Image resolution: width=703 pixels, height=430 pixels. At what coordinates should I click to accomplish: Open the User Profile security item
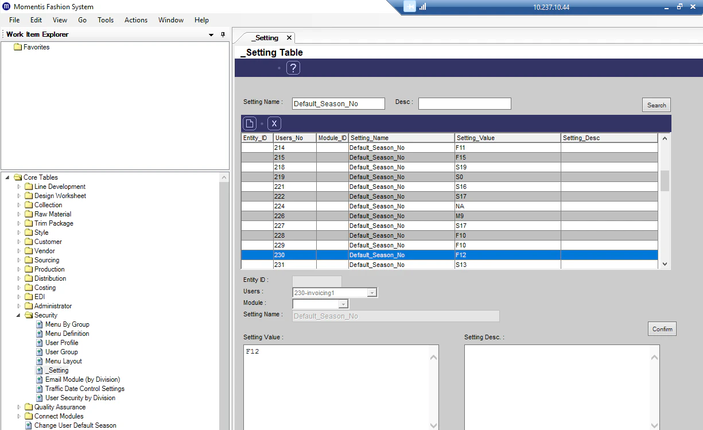61,342
